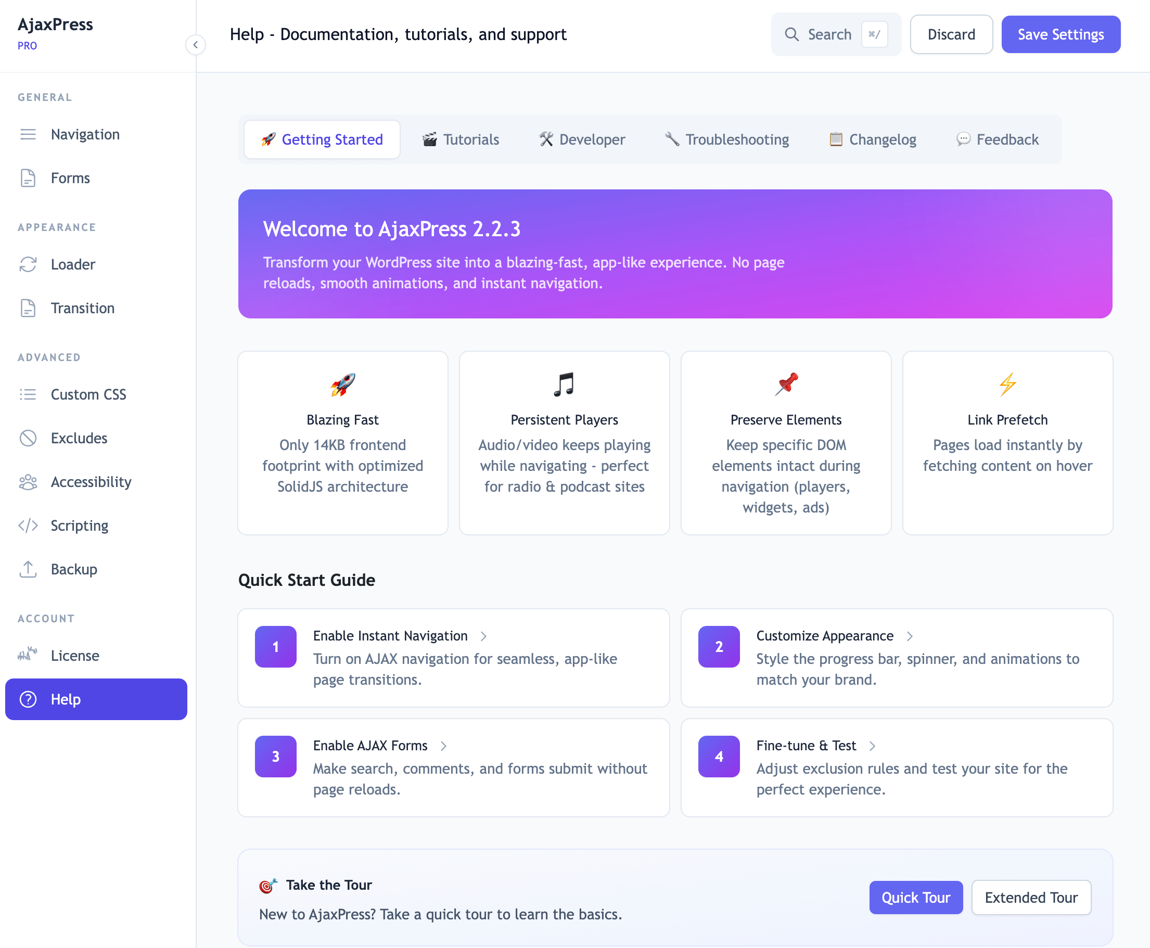
Task: Select the Navigation icon in the sidebar
Action: [x=28, y=134]
